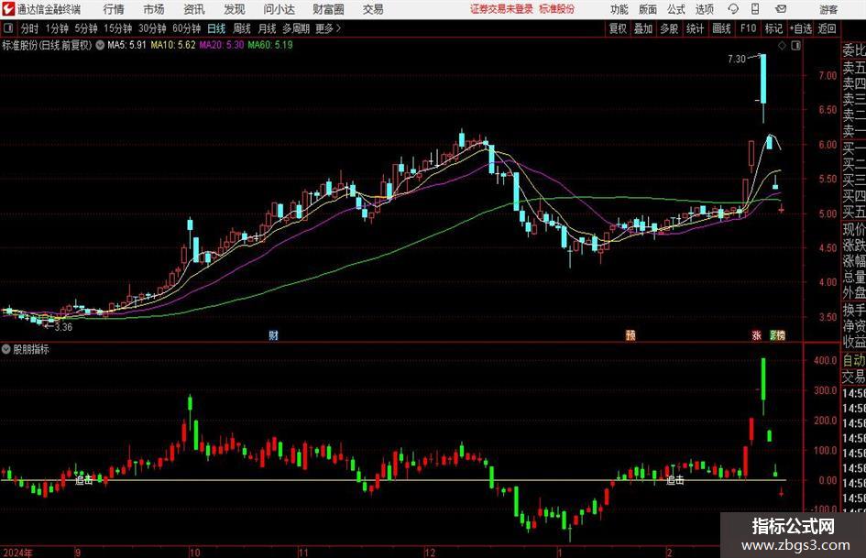The image size is (866, 558).
Task: Click the 复权 button
Action: (x=618, y=28)
